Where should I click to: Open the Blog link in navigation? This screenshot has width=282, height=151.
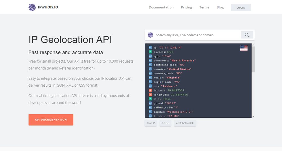[x=220, y=7]
